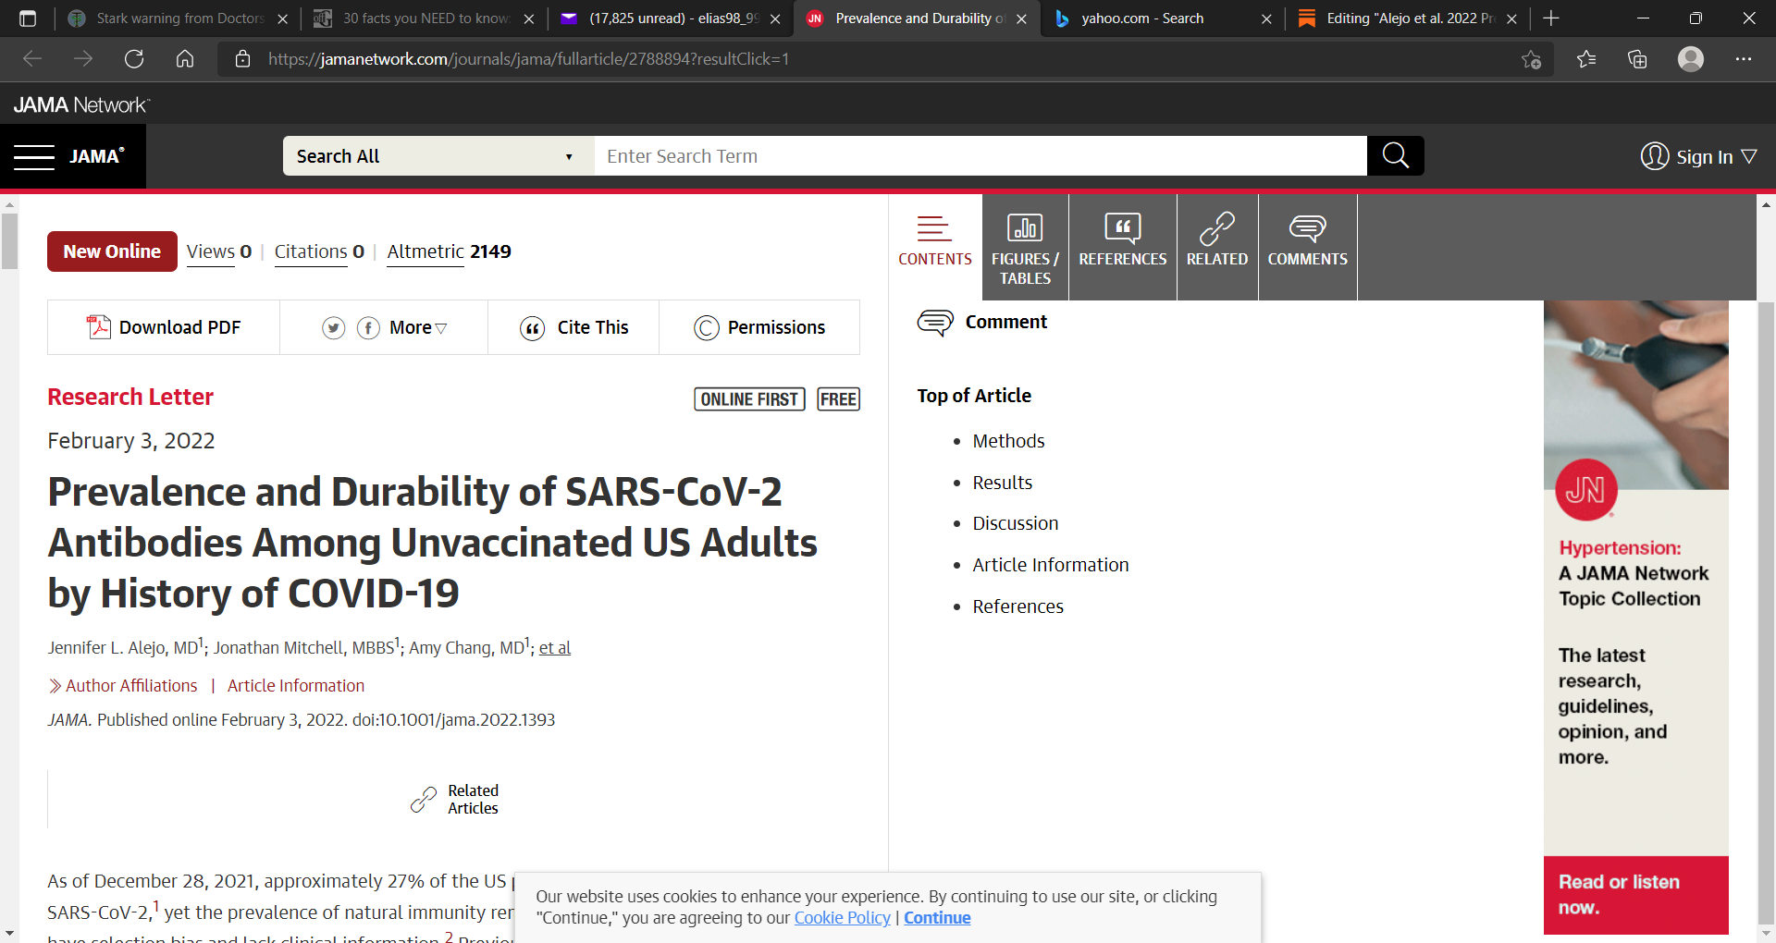Jump to References in contents list
1776x943 pixels.
pos(1017,606)
